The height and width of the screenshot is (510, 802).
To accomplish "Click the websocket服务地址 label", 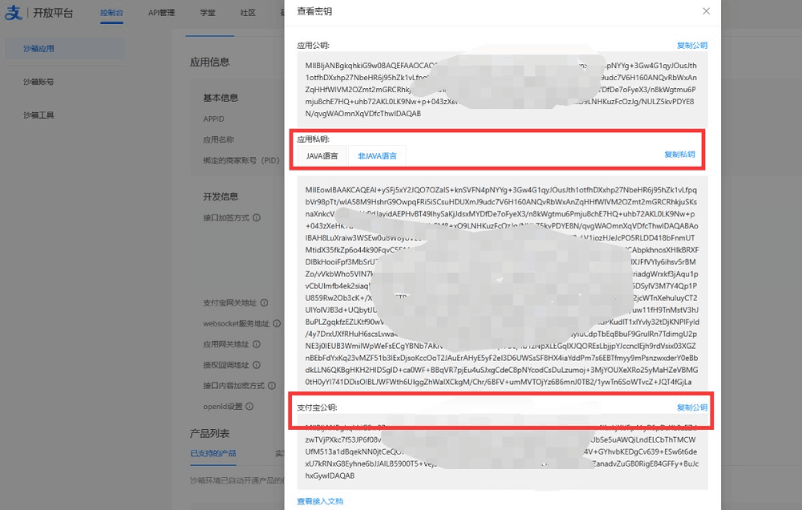I will [x=237, y=323].
